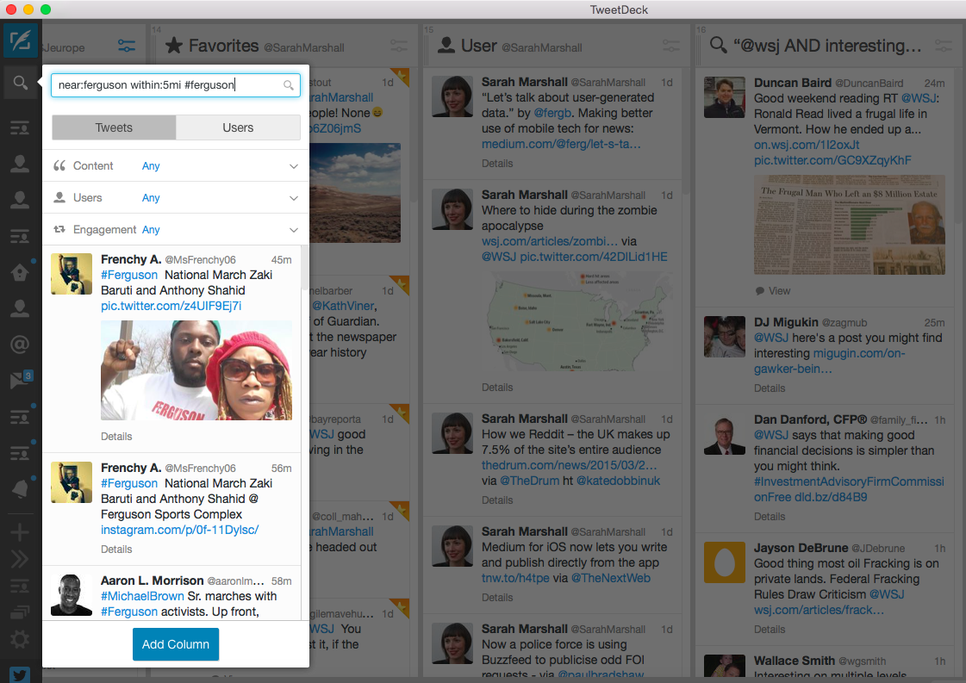The height and width of the screenshot is (683, 966).
Task: Click the Twitter bird logo in the sidebar
Action: tap(20, 674)
